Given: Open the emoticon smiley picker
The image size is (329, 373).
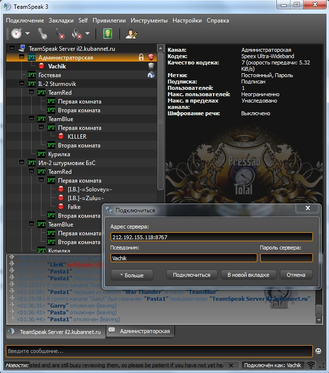Looking at the screenshot, I should click(318, 351).
